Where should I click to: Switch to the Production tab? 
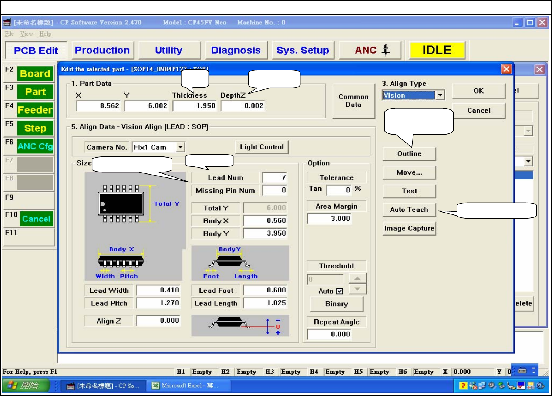click(102, 50)
